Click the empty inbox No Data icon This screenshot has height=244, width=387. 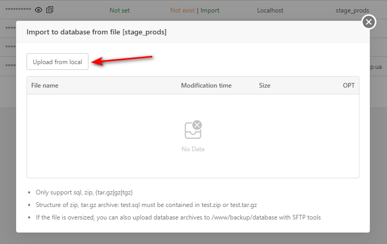tap(193, 130)
